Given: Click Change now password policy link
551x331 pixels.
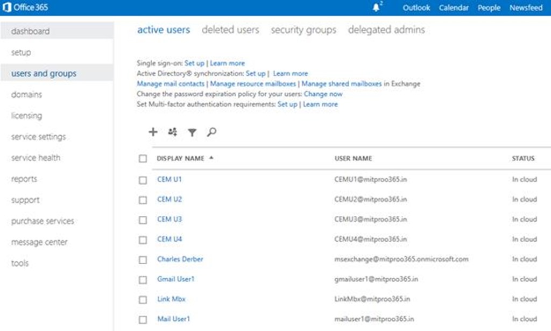Looking at the screenshot, I should [x=323, y=94].
